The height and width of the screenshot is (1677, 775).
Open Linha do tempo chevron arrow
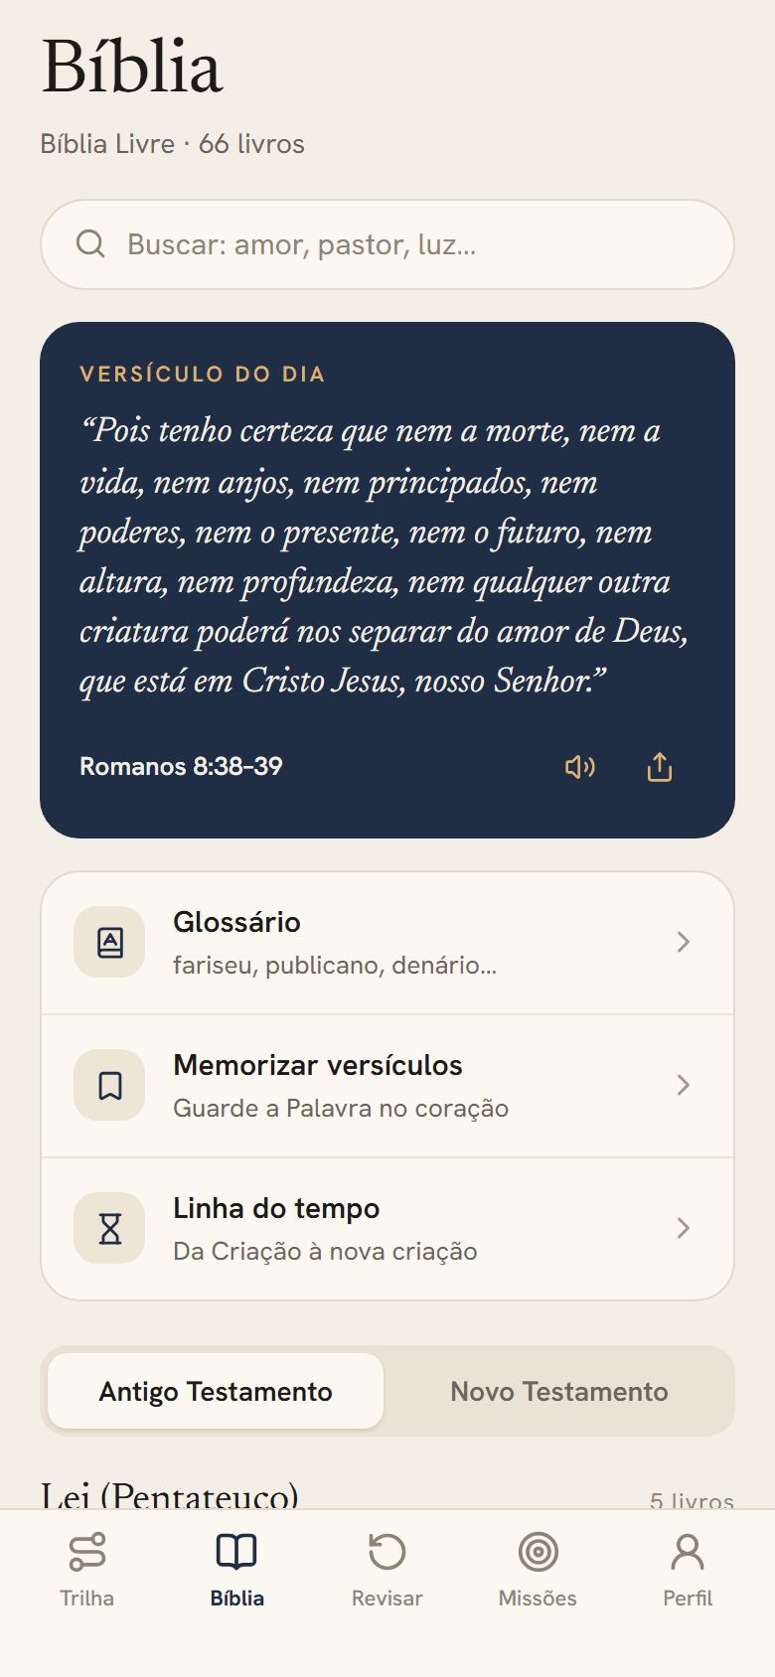click(683, 1228)
